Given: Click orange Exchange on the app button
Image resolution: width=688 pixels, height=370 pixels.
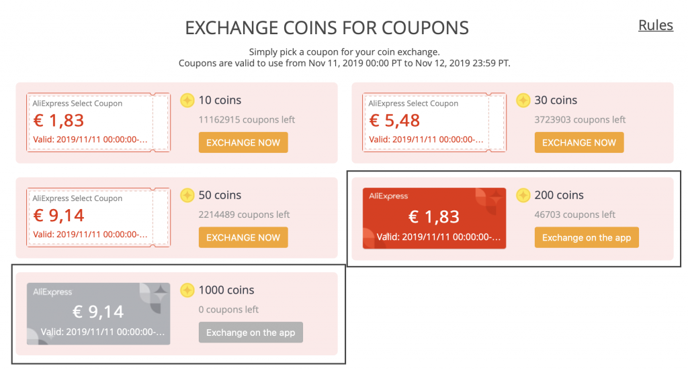Looking at the screenshot, I should [586, 237].
